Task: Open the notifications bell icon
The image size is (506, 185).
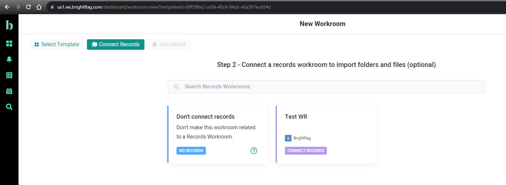Action: coord(9,59)
